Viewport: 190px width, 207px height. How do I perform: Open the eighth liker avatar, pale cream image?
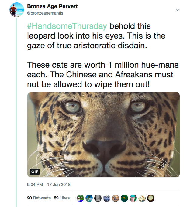[x=142, y=198]
